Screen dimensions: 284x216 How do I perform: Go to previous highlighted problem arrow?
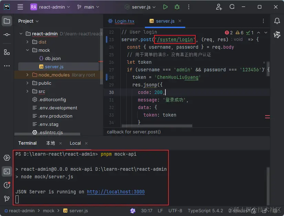click(x=259, y=33)
